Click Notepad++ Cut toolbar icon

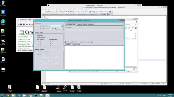[x=59, y=12]
